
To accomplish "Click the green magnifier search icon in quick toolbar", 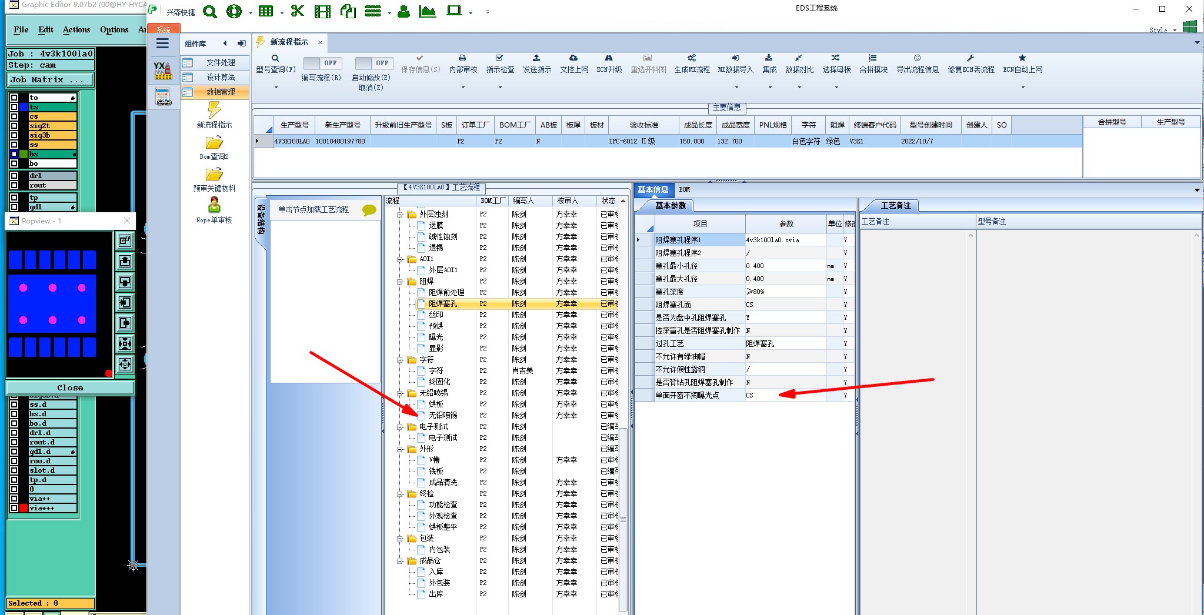I will coord(209,12).
